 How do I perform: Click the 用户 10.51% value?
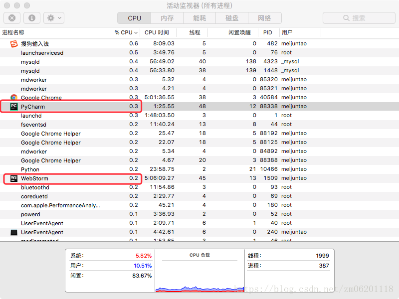pyautogui.click(x=143, y=266)
